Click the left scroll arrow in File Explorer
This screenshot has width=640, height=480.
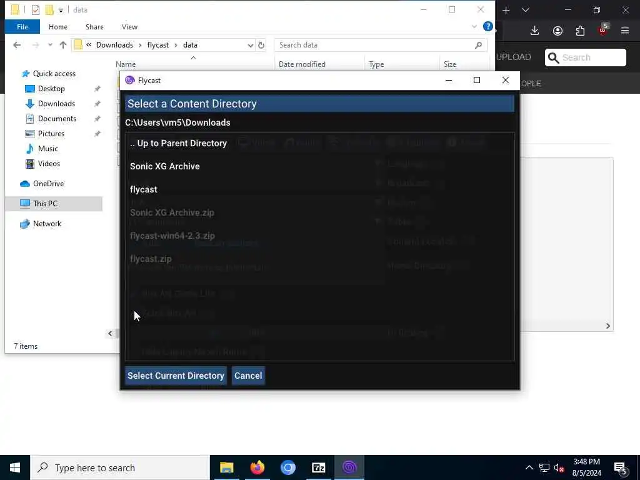click(110, 334)
